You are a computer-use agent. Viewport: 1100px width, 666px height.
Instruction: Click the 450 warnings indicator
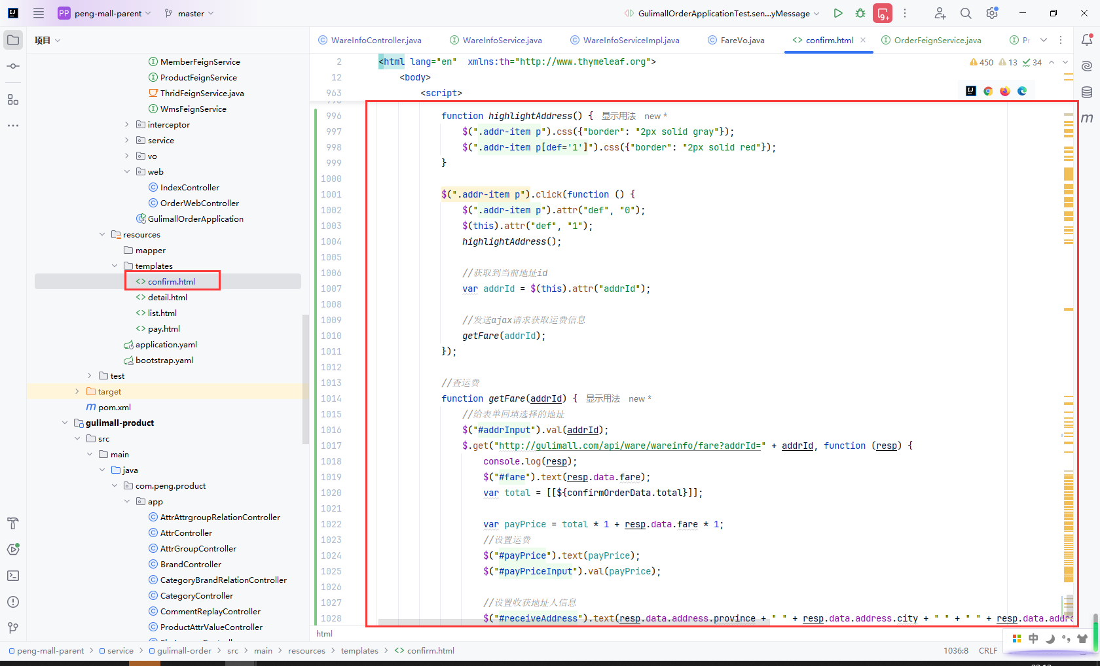coord(981,62)
